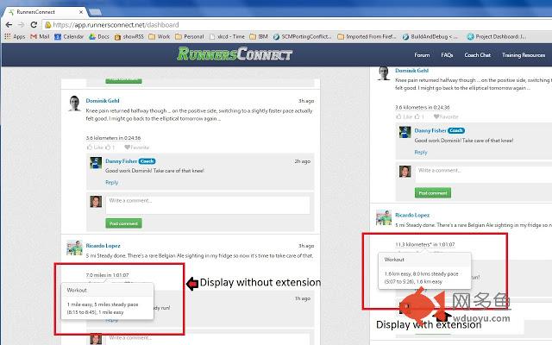Open the Forum nav item
This screenshot has height=345, width=552.
pyautogui.click(x=422, y=55)
